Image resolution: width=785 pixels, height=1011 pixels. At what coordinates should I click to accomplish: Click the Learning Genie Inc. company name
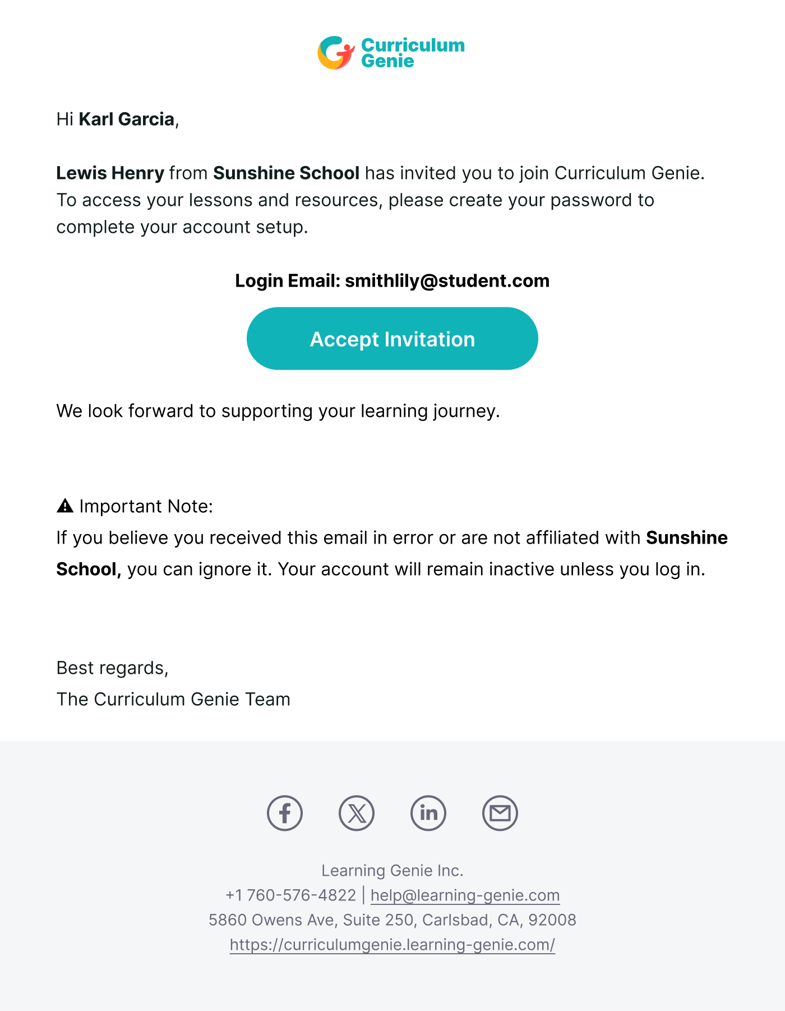pyautogui.click(x=392, y=870)
